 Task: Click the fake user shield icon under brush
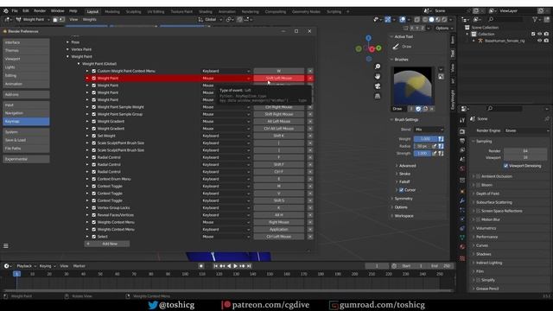tap(418, 109)
